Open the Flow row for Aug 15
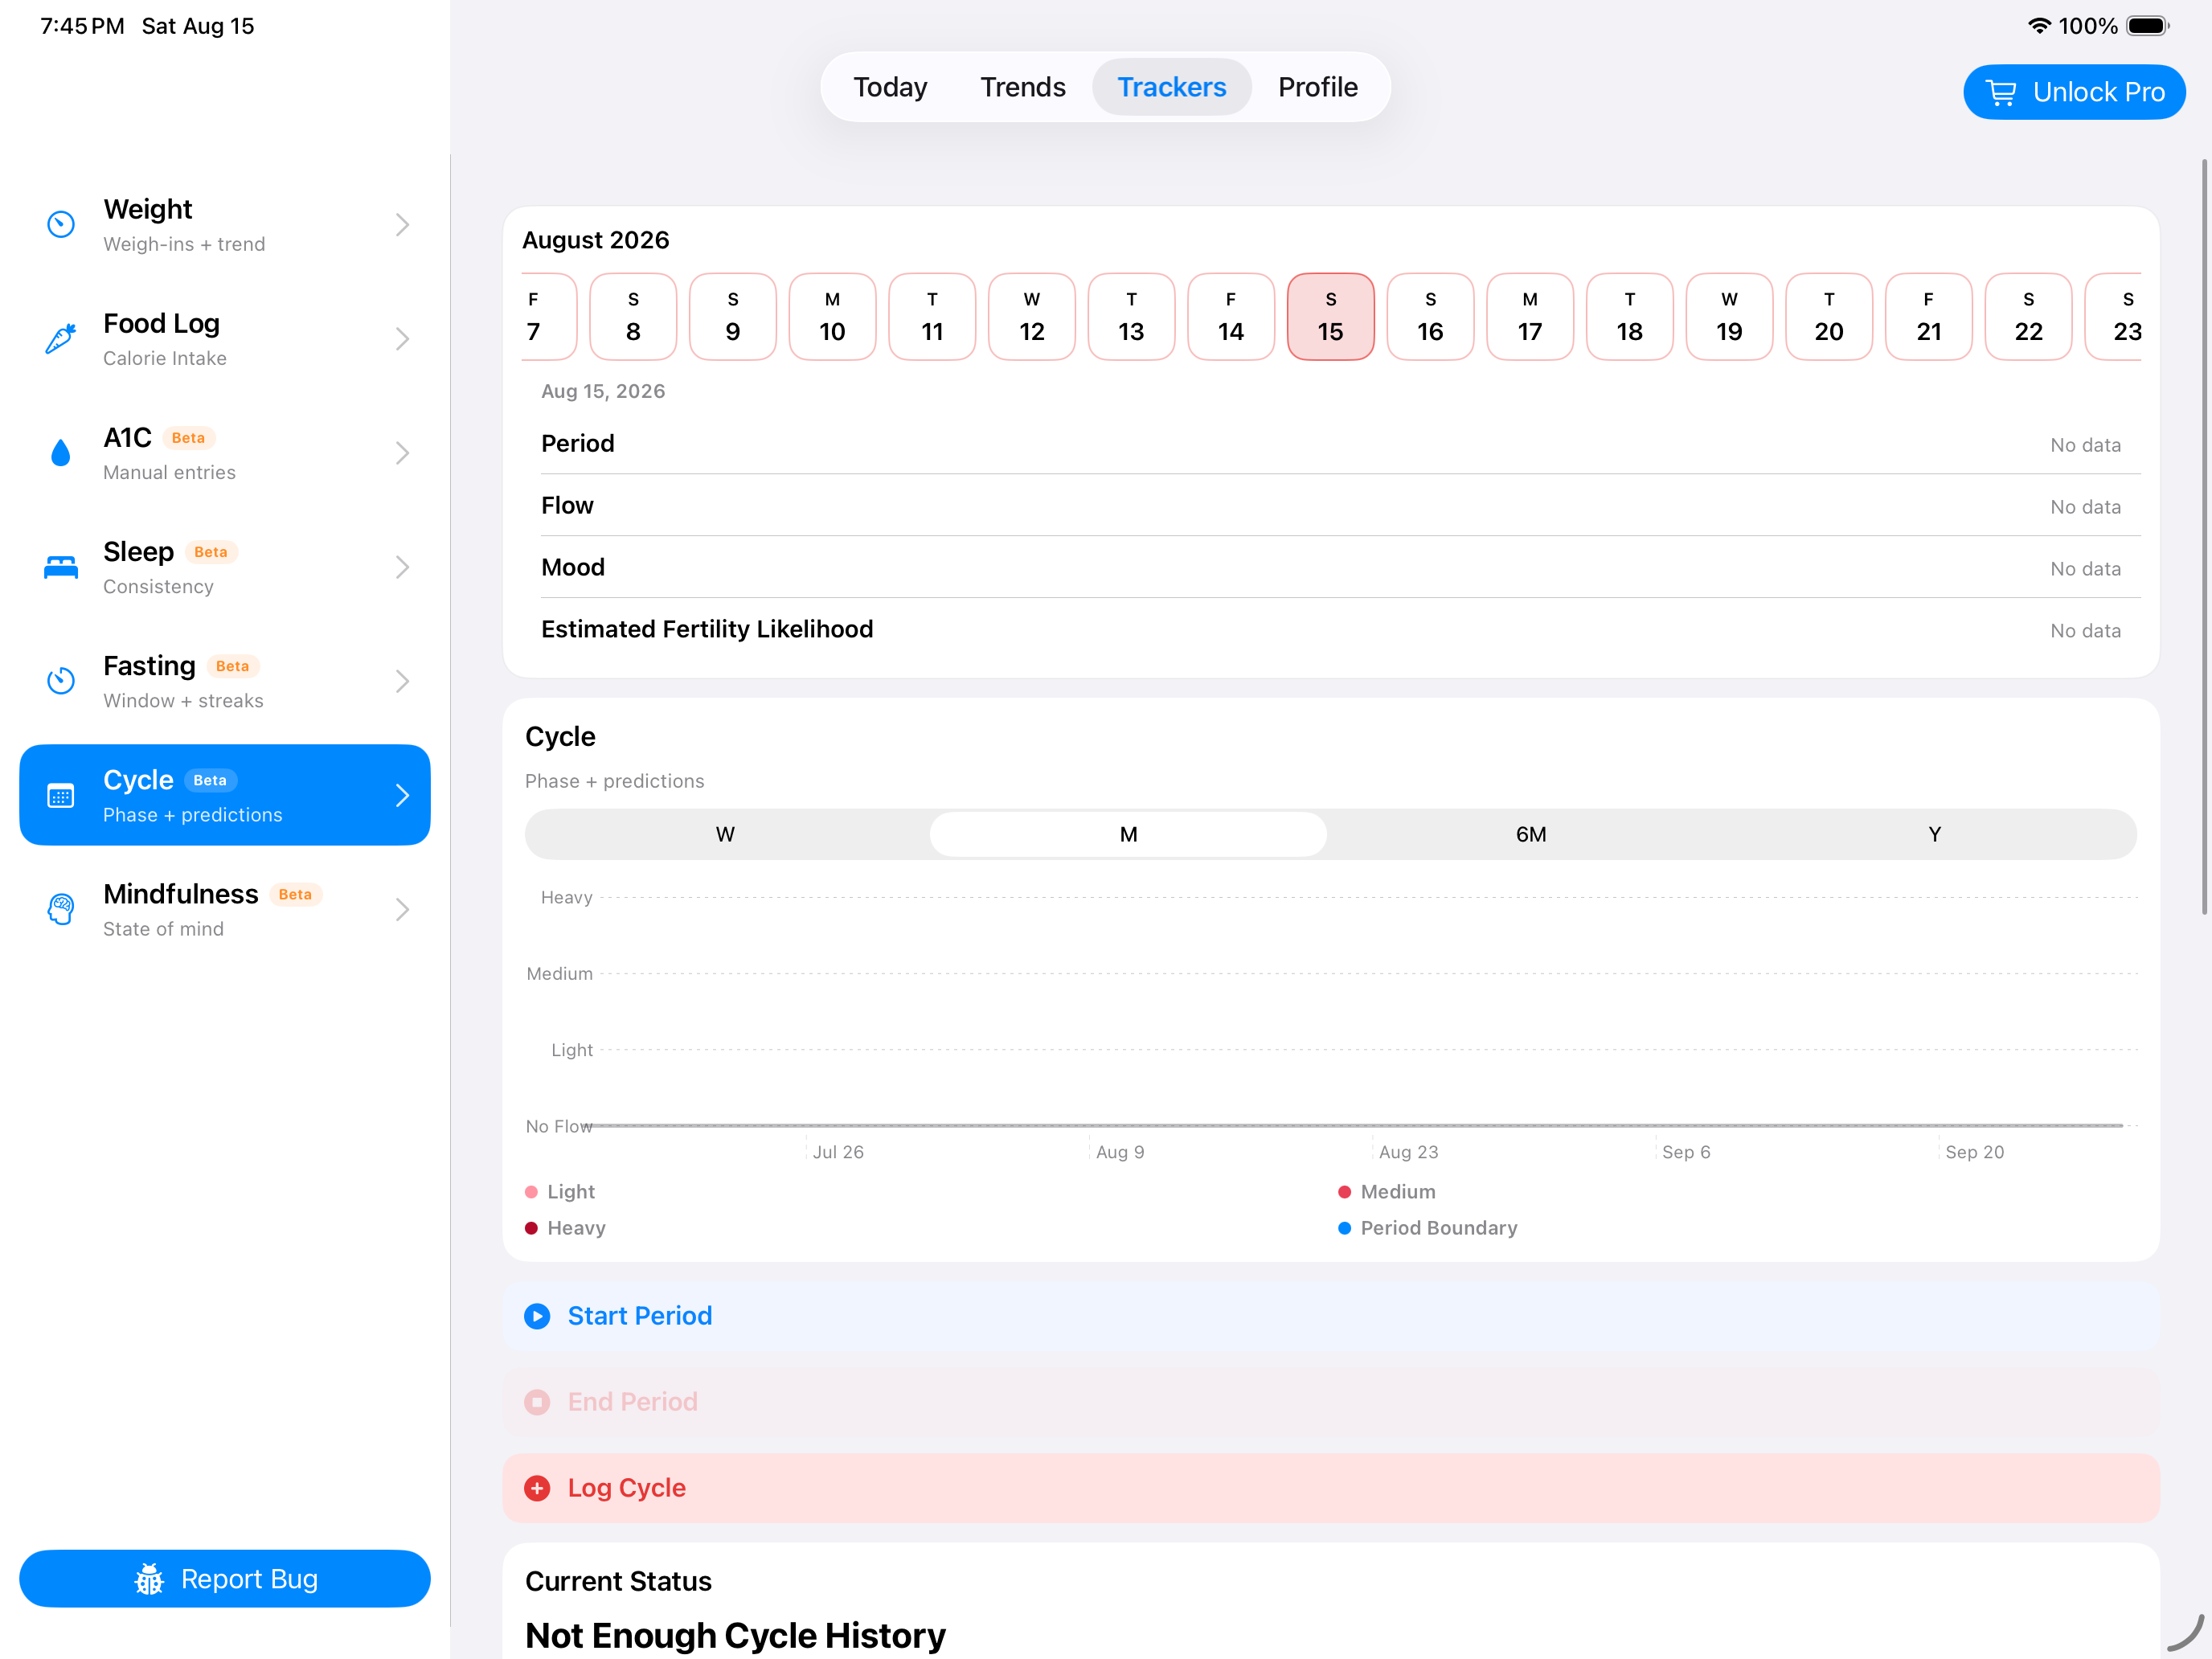Viewport: 2212px width, 1659px height. [1340, 506]
